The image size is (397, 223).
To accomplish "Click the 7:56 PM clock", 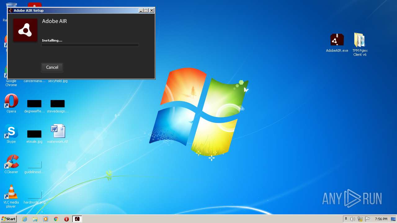I will [381, 219].
